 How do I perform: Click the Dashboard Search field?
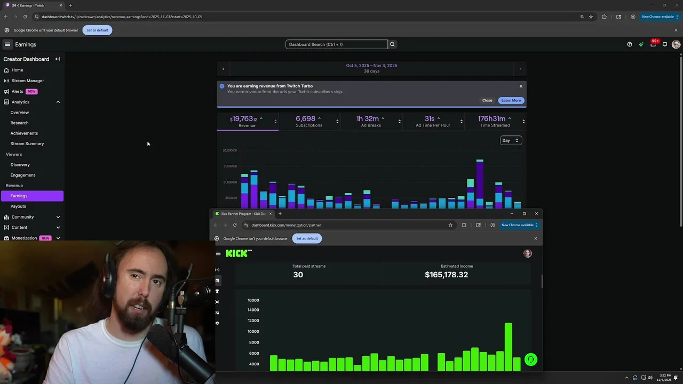(336, 44)
